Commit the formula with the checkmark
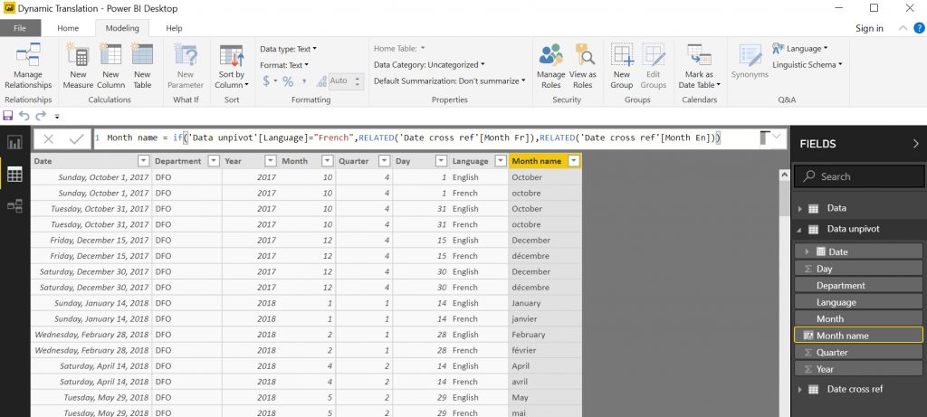Screen dimensions: 927x417 click(x=76, y=138)
